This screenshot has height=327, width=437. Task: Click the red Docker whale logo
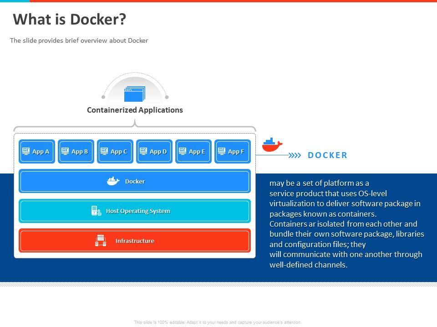click(272, 145)
